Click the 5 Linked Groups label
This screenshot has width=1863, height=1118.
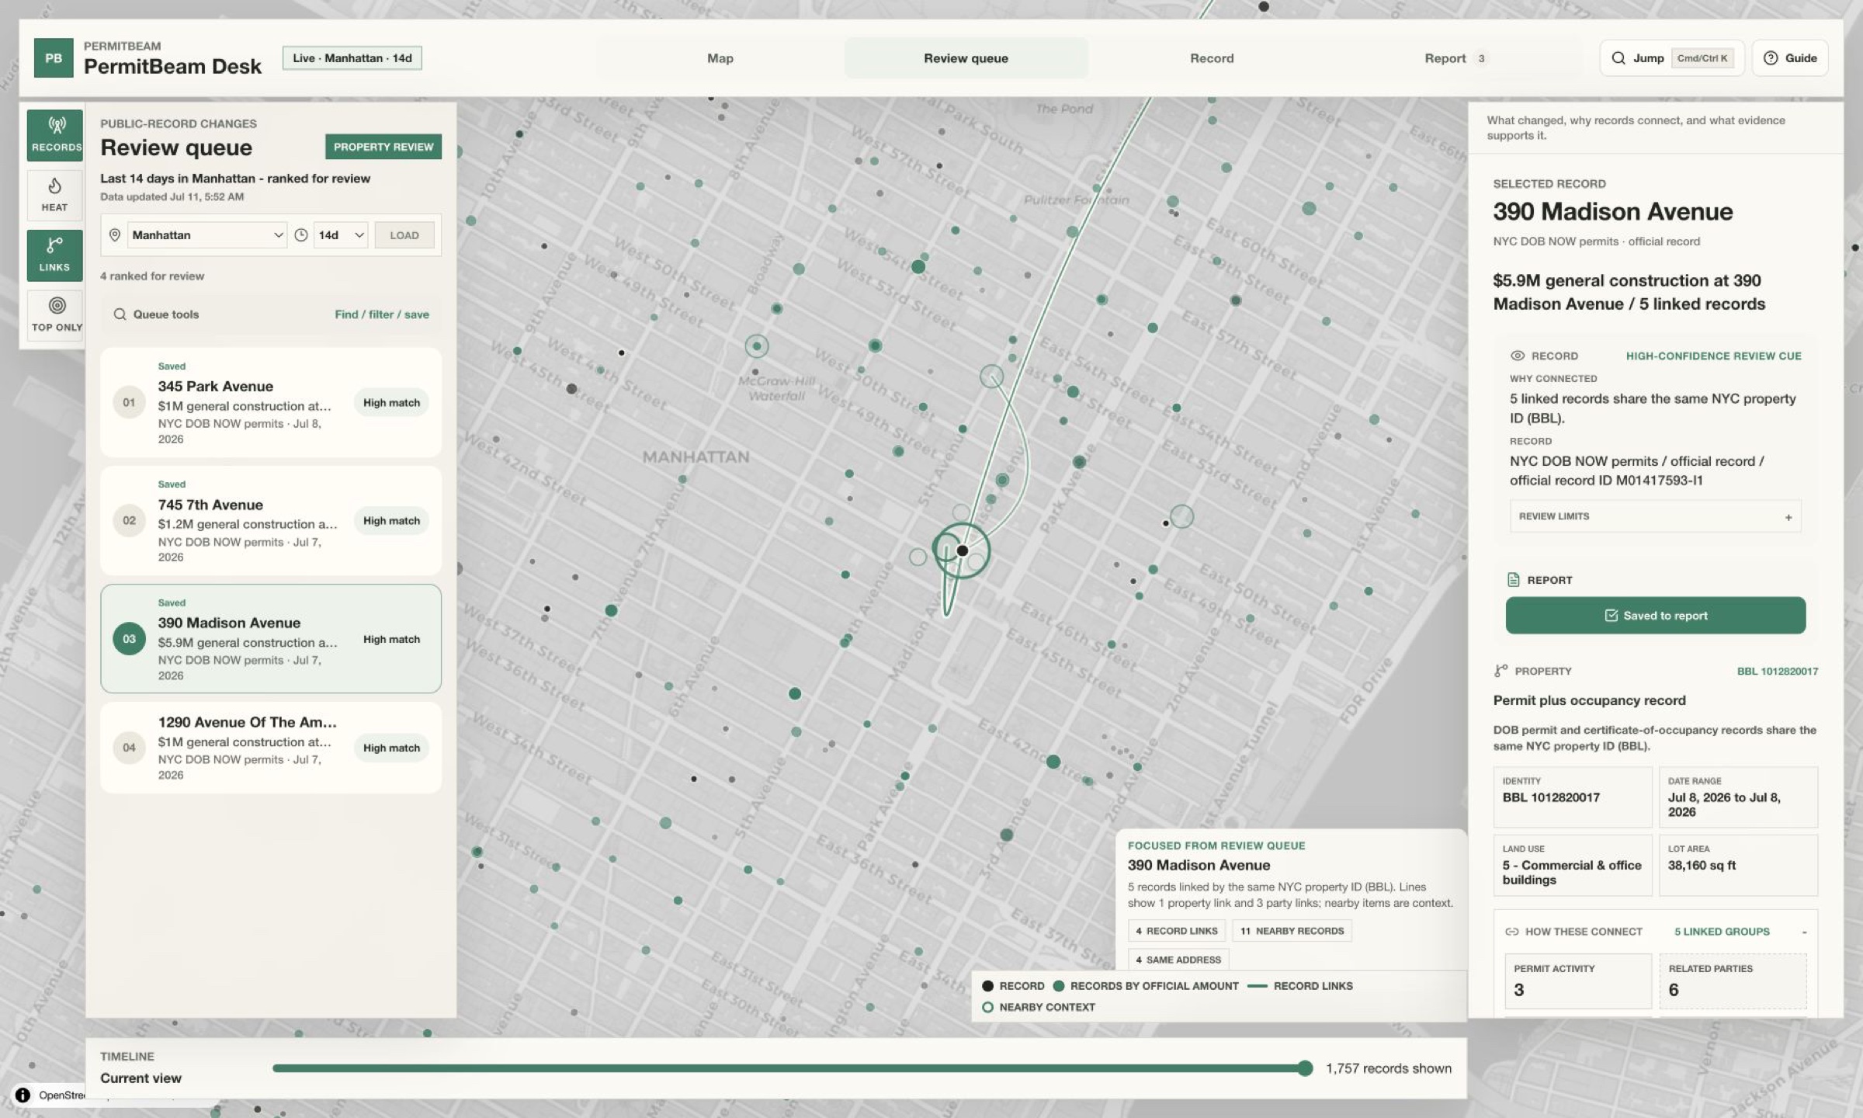point(1722,932)
